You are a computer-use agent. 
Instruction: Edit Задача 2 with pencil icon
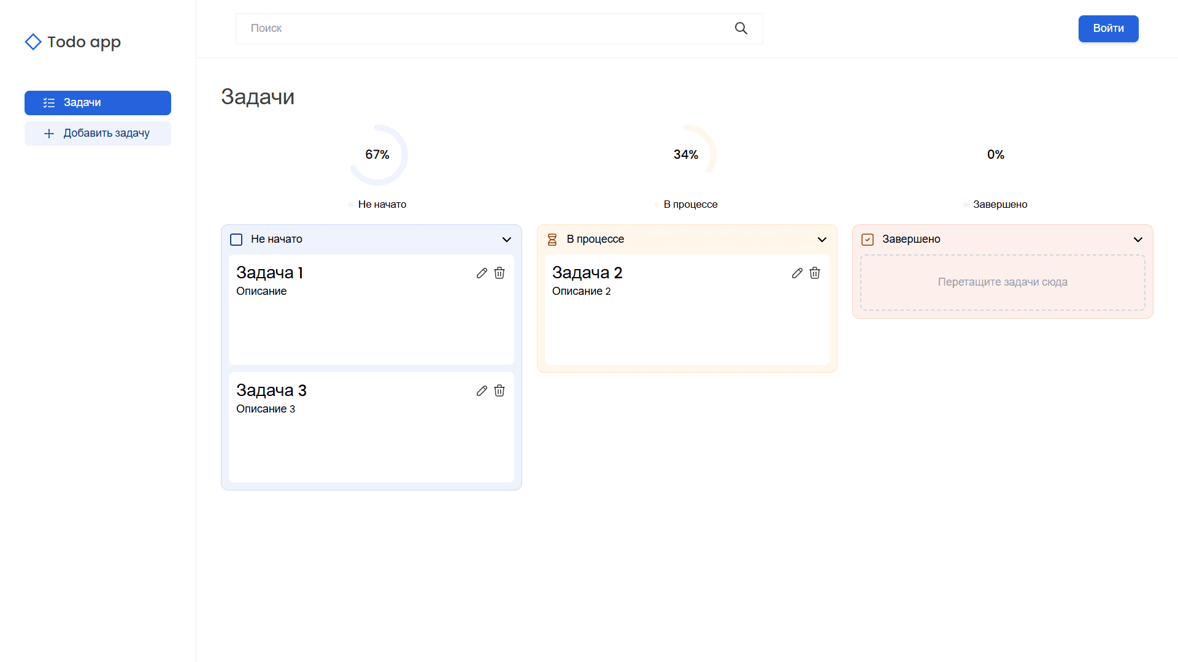click(x=797, y=273)
